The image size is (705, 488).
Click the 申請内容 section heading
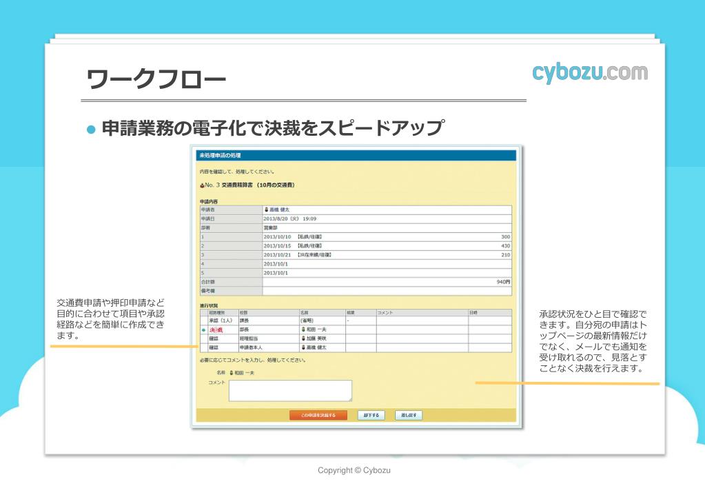click(x=209, y=201)
